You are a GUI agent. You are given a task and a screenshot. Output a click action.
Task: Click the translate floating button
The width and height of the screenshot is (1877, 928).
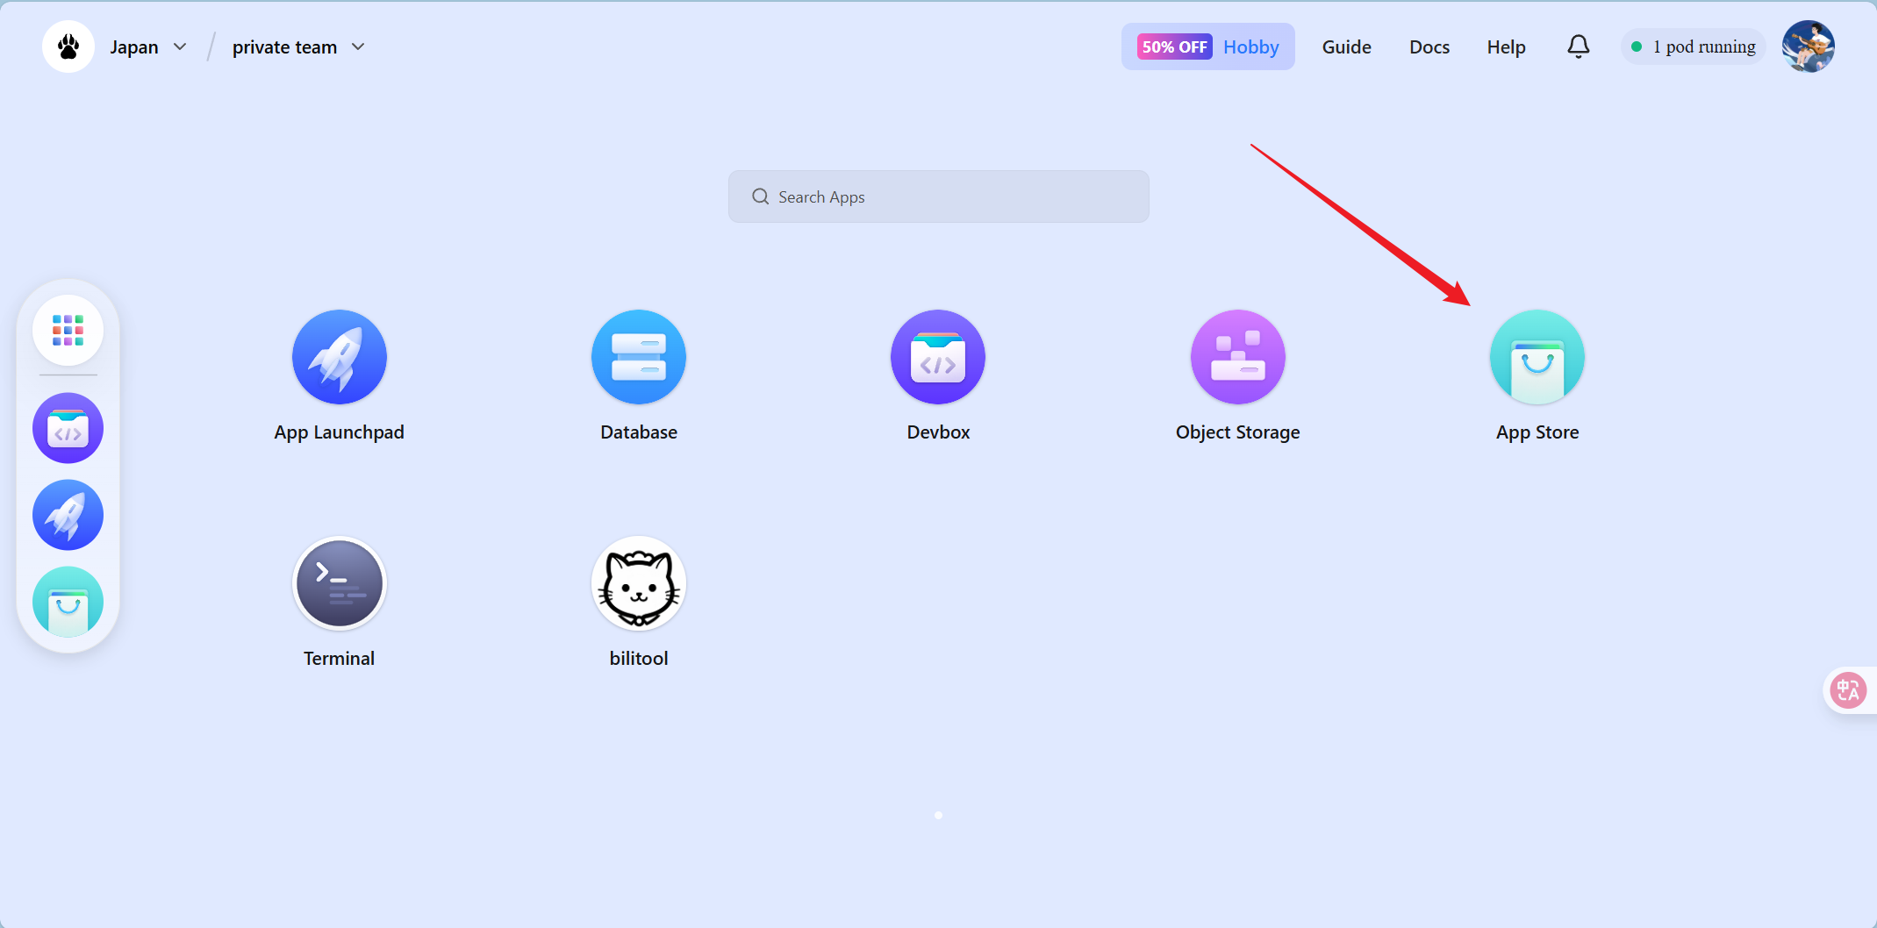pos(1848,690)
